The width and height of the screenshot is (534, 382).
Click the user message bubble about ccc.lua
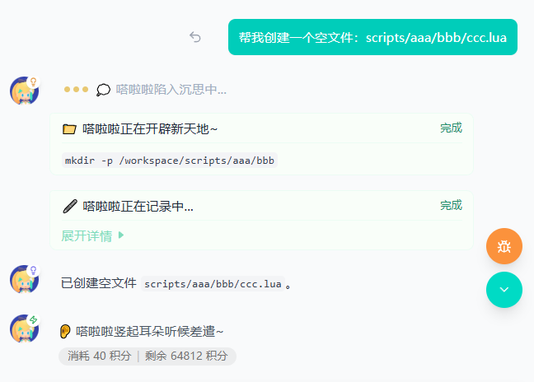click(372, 37)
